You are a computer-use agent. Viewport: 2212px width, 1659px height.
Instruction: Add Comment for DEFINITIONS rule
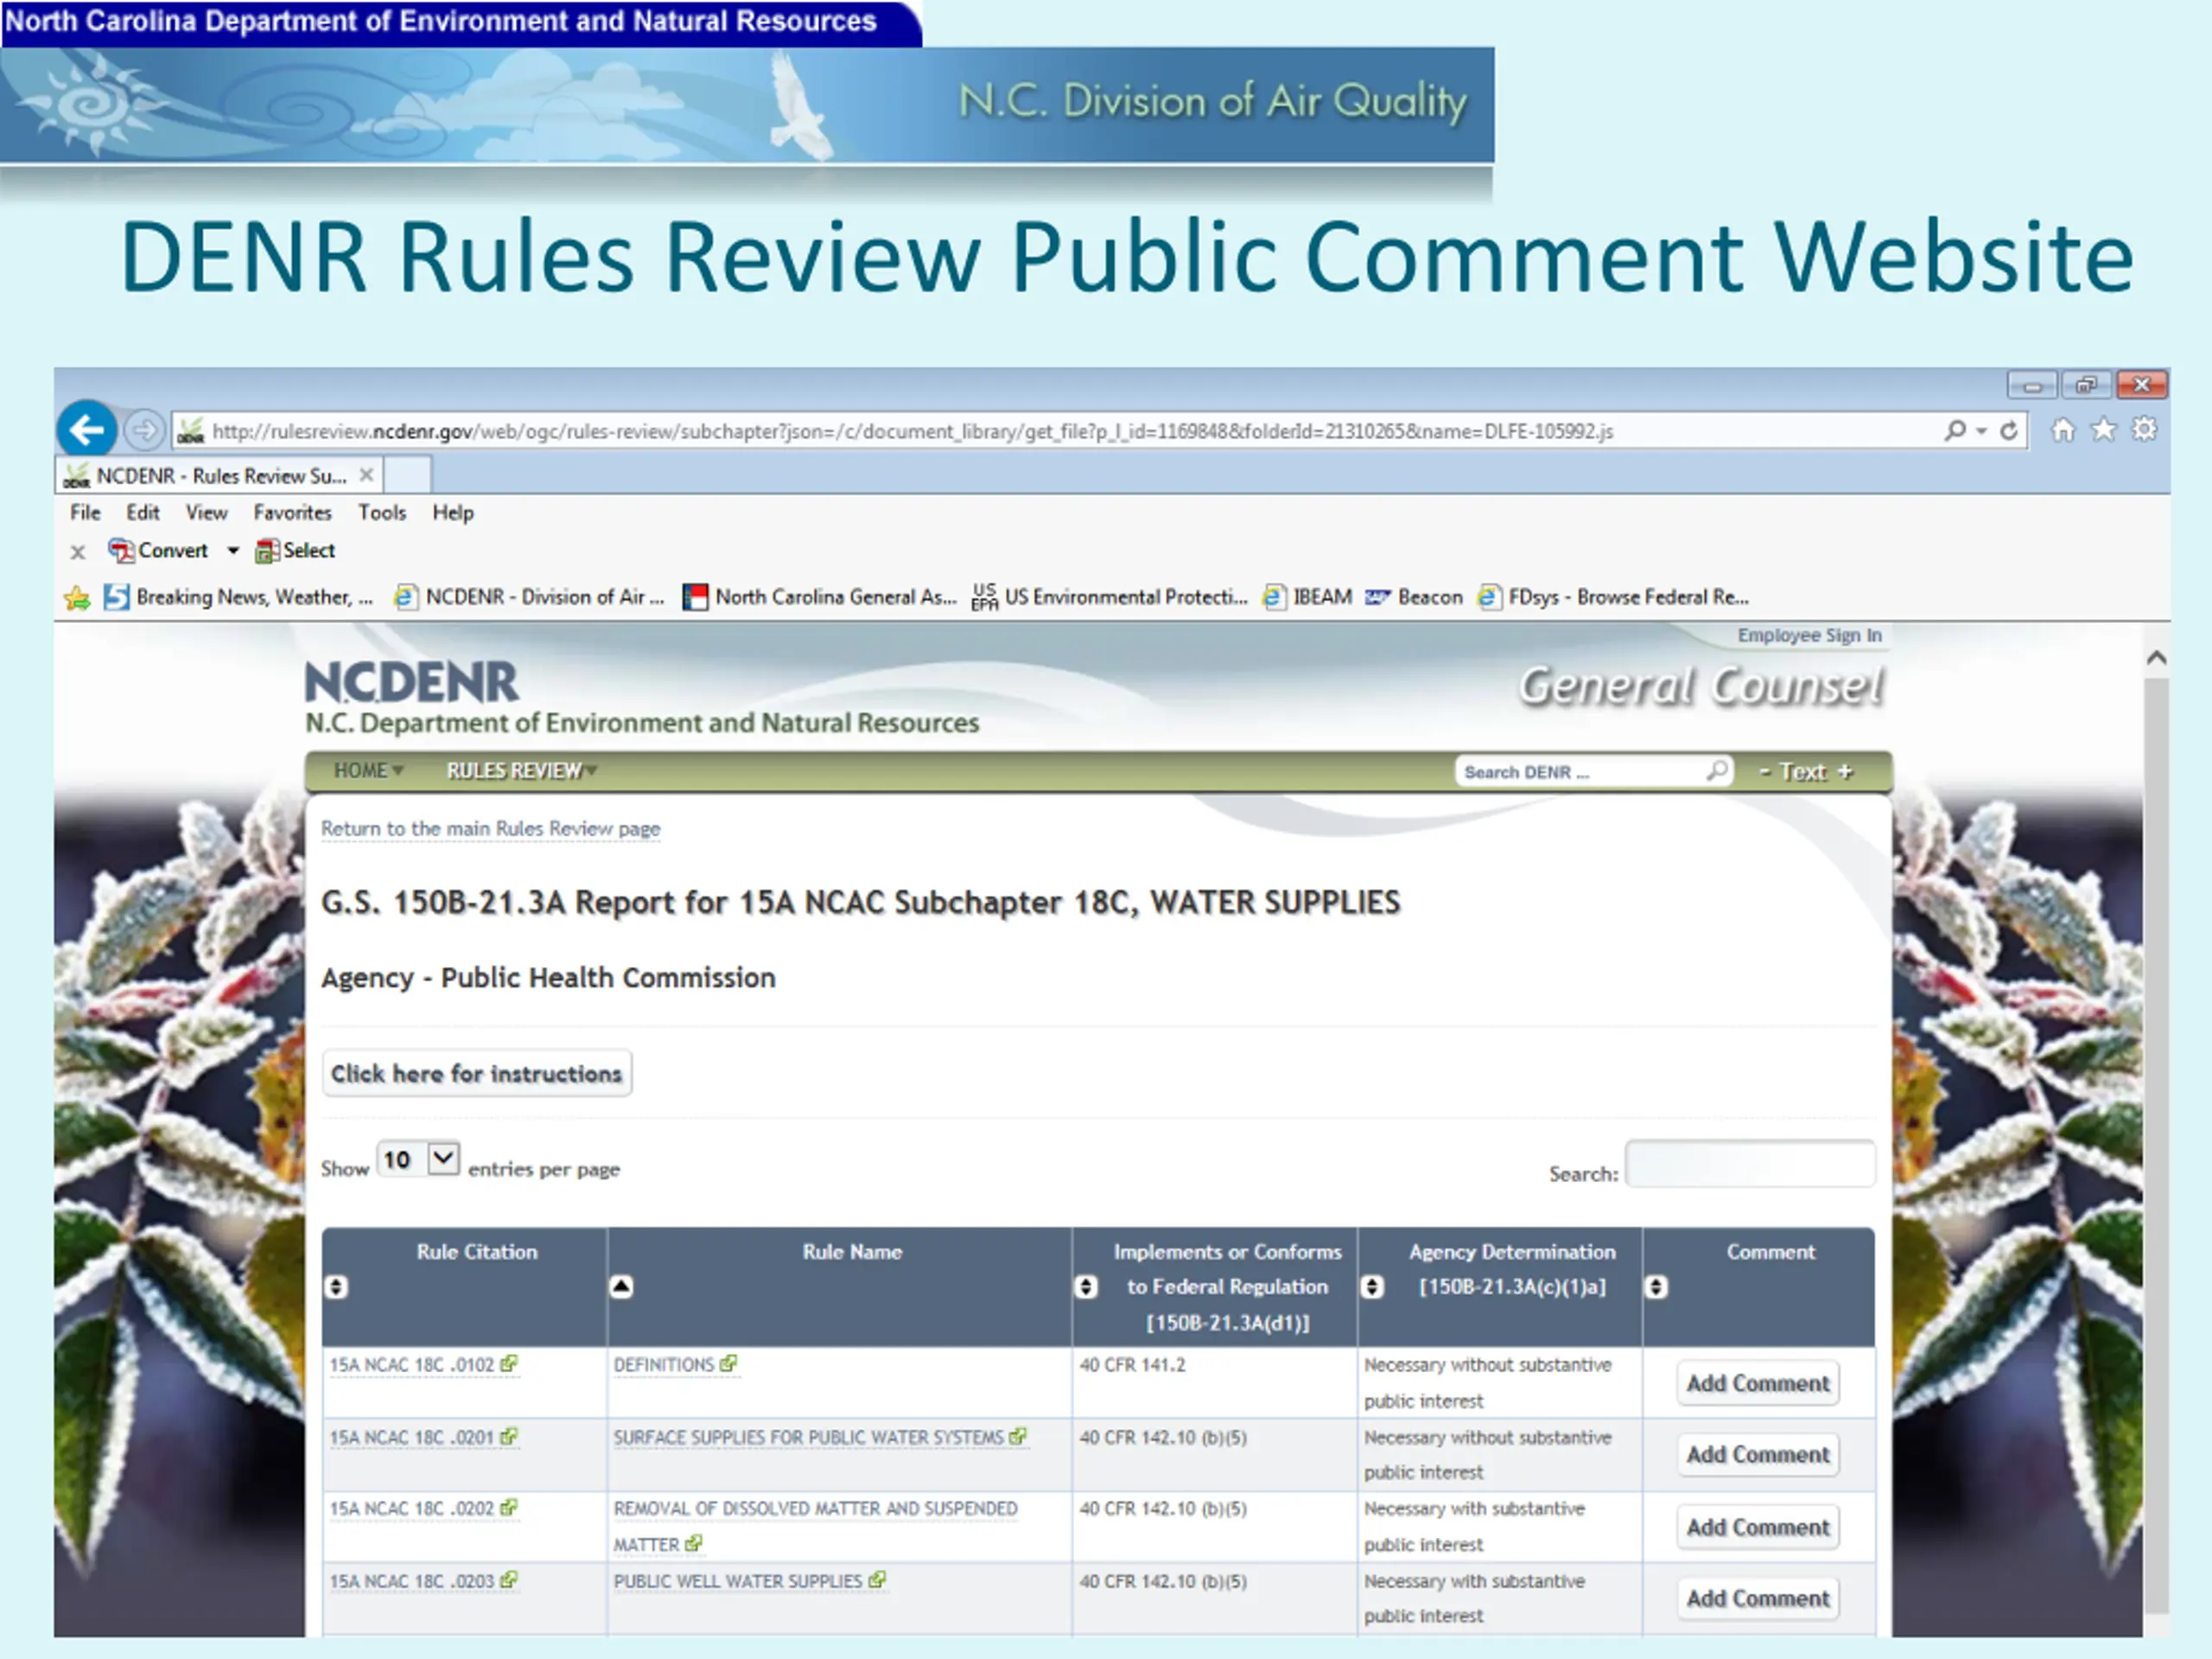pos(1757,1384)
